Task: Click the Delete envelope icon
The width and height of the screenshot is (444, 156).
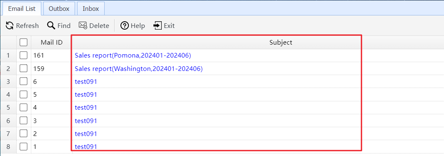Action: 83,25
